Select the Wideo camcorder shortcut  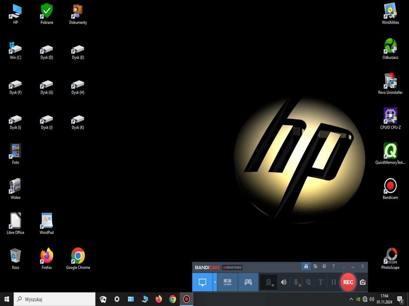pos(15,189)
